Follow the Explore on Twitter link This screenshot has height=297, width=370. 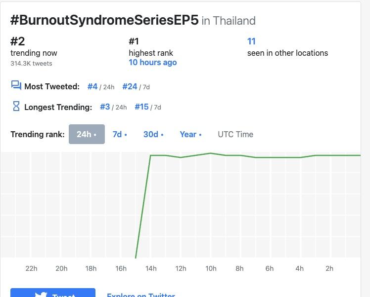(x=141, y=295)
